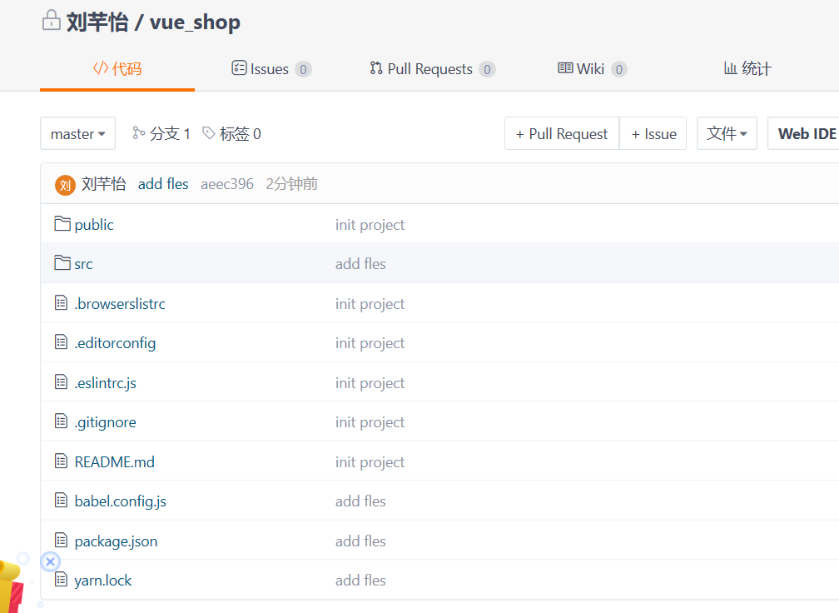Open the .browserslistrc file

(120, 303)
